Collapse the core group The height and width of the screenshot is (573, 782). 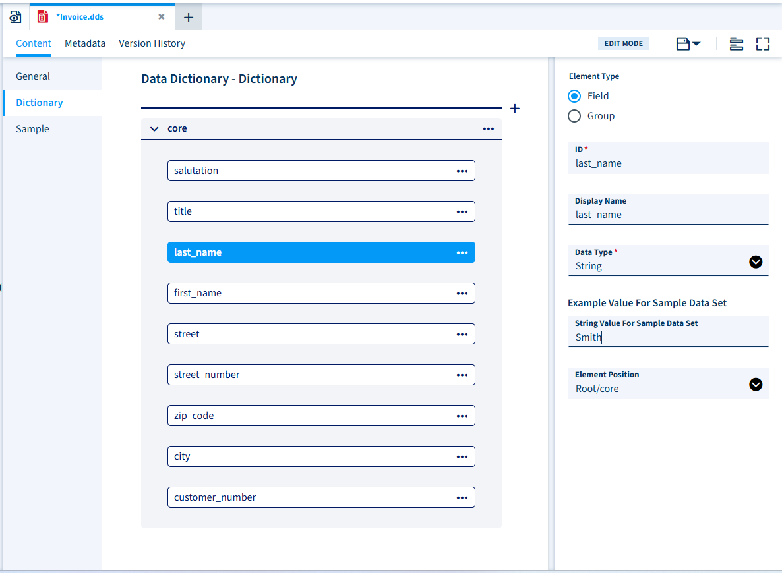pos(154,129)
